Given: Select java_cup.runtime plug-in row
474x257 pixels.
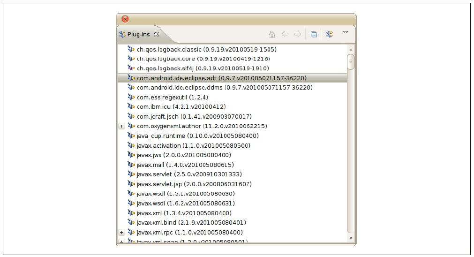Looking at the screenshot, I should (232, 136).
